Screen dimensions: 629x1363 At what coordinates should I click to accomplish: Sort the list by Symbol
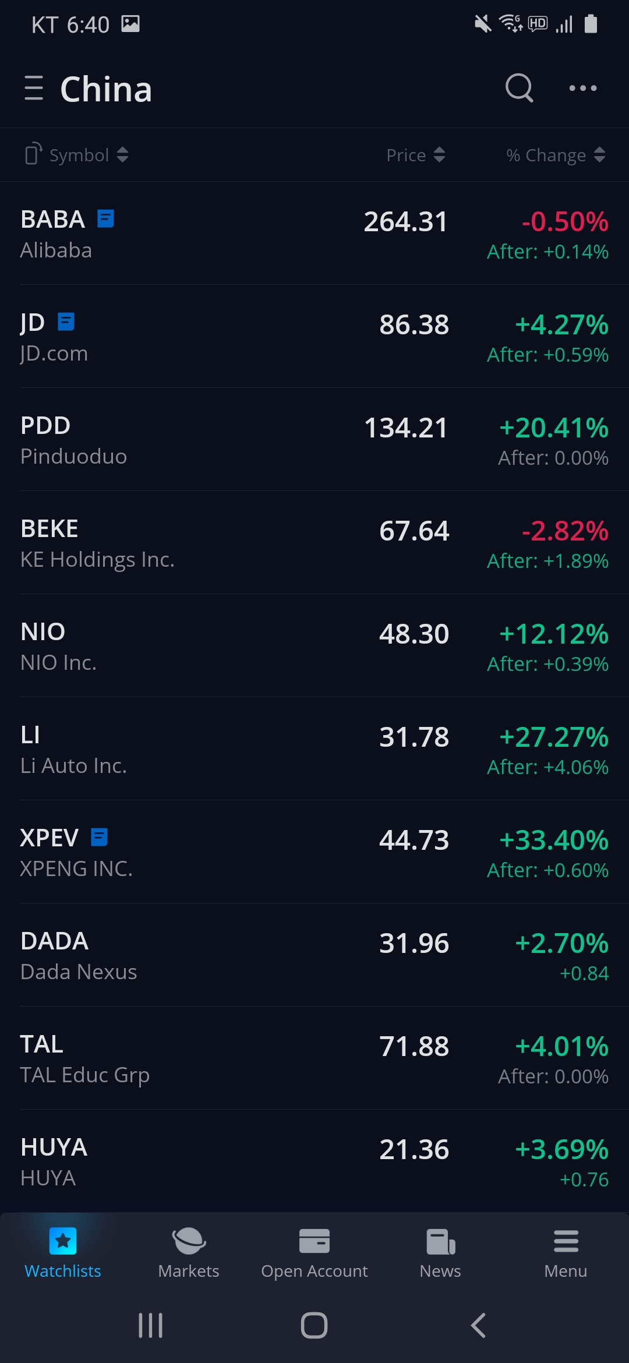89,155
